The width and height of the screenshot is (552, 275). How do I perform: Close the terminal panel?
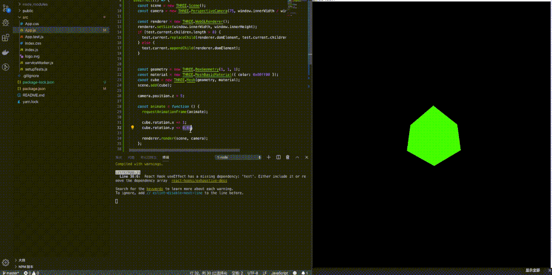tap(307, 157)
